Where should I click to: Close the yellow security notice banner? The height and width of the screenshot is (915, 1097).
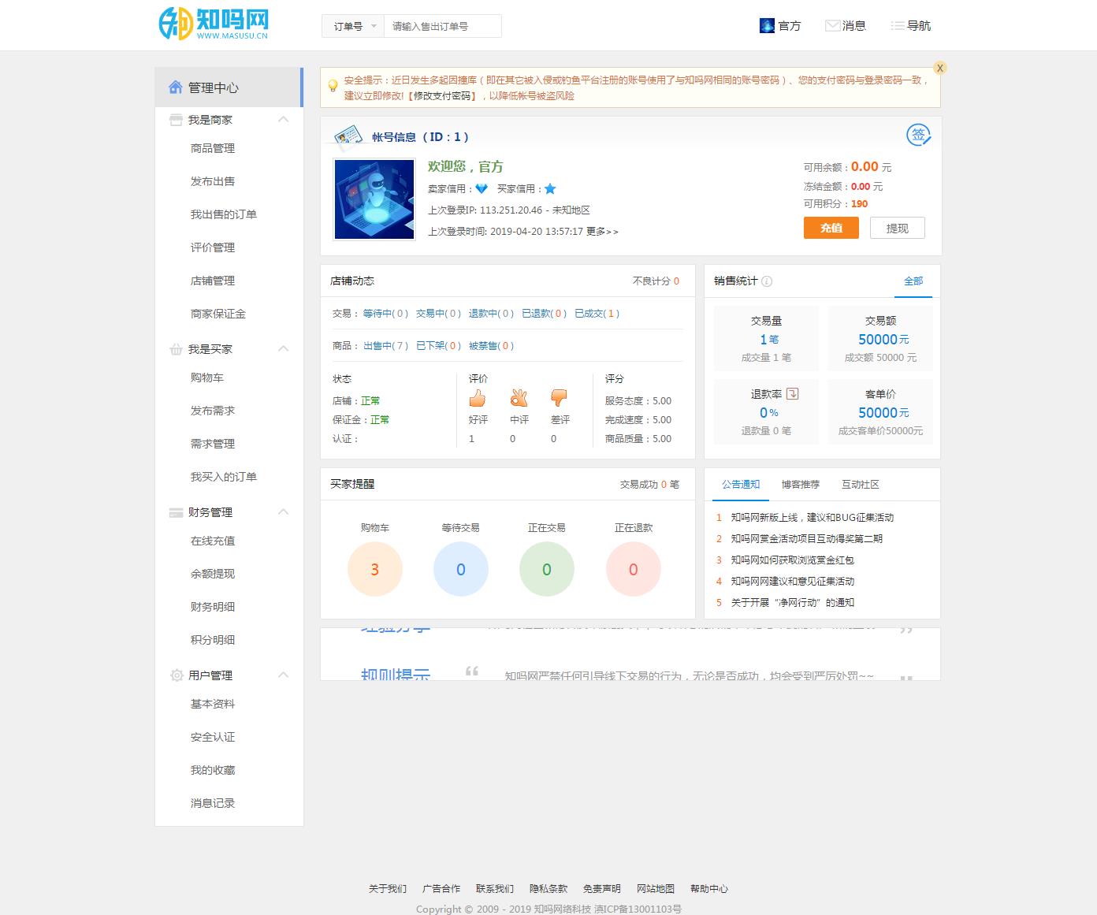(x=939, y=69)
